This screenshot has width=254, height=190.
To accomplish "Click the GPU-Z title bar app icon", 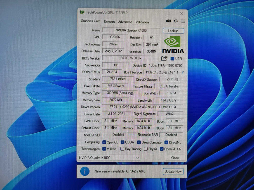I will point(82,12).
